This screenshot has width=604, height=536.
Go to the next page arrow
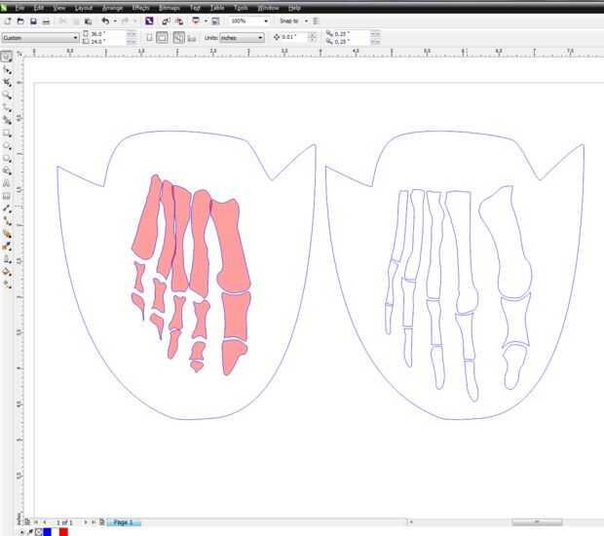click(x=86, y=522)
